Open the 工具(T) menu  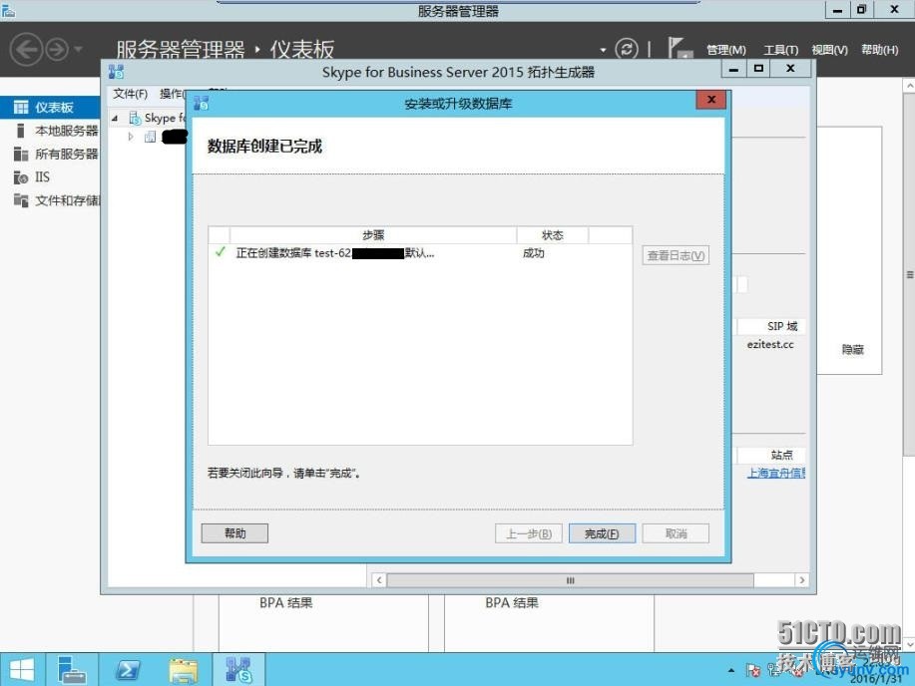tap(780, 50)
